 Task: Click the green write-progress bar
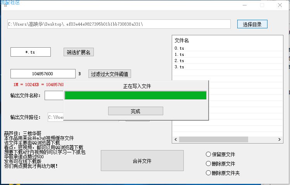click(x=135, y=95)
